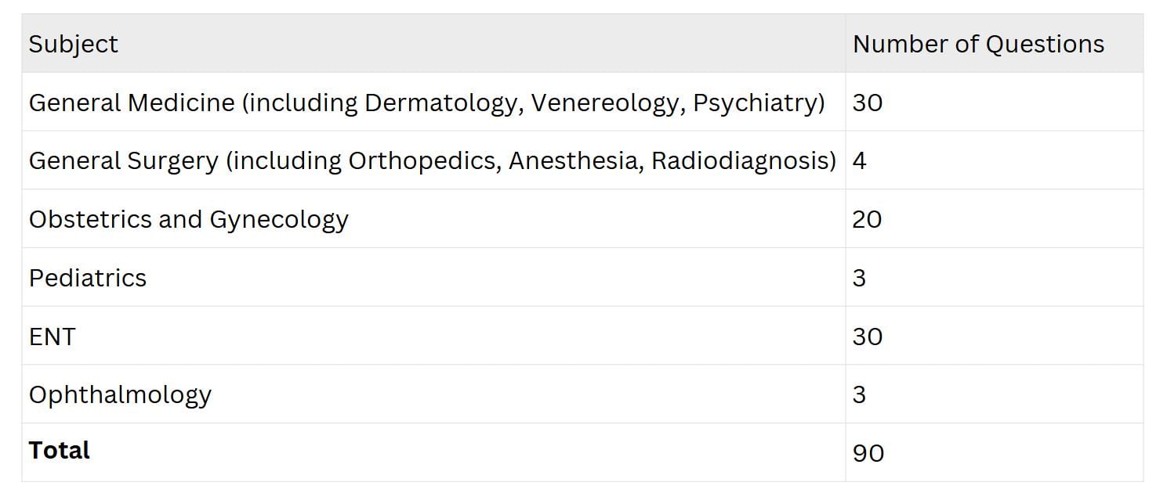The image size is (1167, 504).
Task: Click the question count for General Medicine
Action: coord(867,103)
